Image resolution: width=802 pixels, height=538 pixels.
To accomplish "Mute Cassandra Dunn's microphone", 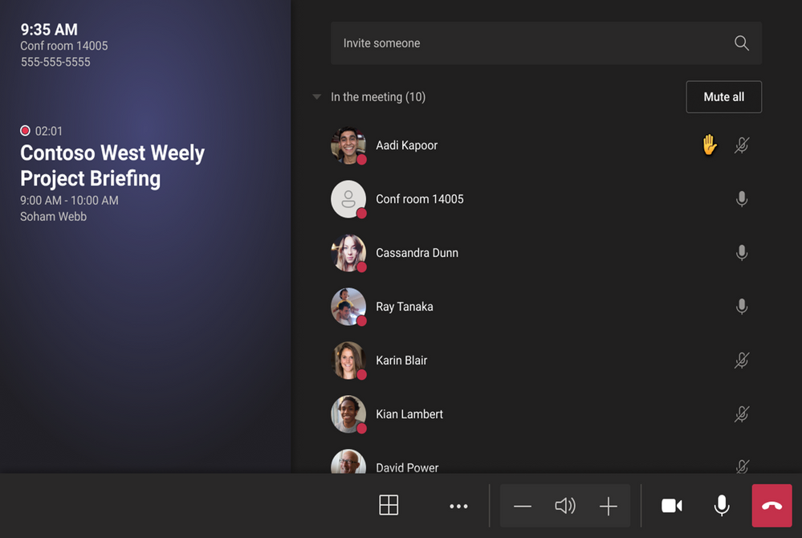I will [742, 253].
